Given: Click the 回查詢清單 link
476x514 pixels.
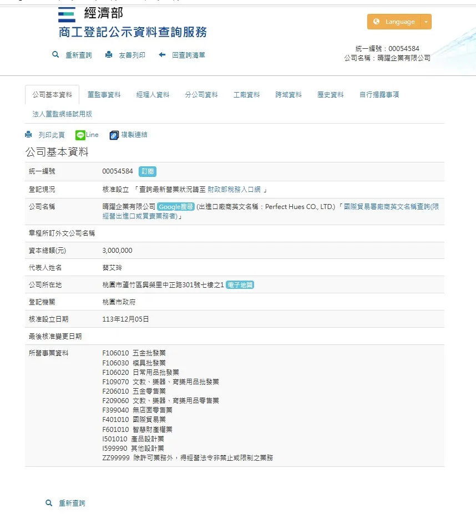Looking at the screenshot, I should (189, 55).
